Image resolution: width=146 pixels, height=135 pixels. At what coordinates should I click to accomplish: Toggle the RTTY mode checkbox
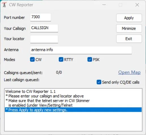(x=61, y=59)
